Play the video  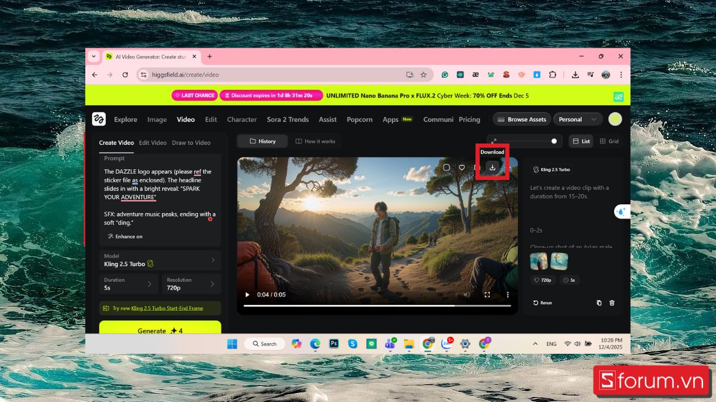click(x=248, y=294)
